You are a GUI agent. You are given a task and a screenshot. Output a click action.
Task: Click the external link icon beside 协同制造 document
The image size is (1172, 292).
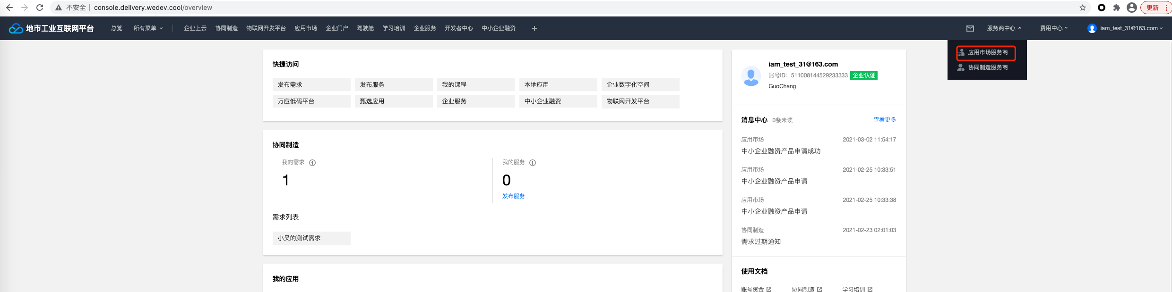click(x=819, y=290)
